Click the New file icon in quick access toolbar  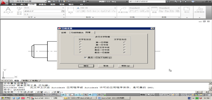click(x=49, y=1)
